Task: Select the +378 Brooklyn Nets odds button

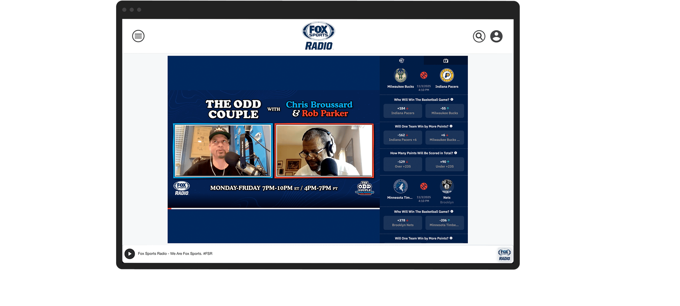Action: (403, 223)
